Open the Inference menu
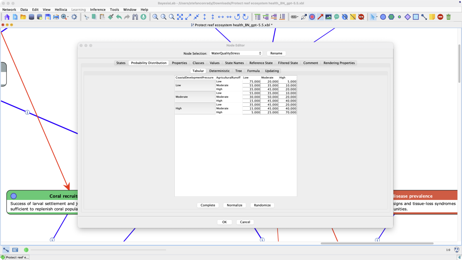 (x=98, y=10)
